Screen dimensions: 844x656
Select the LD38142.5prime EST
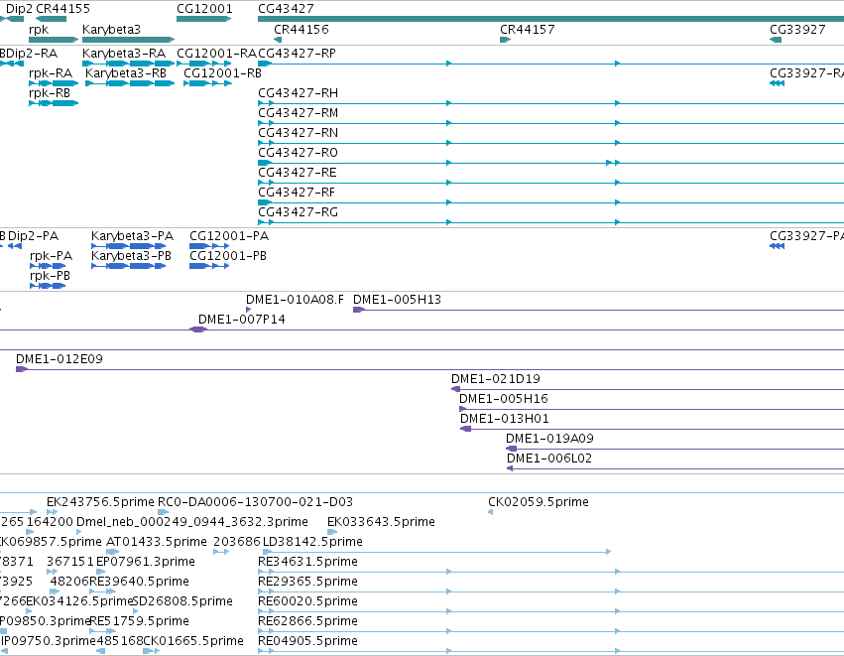click(312, 542)
